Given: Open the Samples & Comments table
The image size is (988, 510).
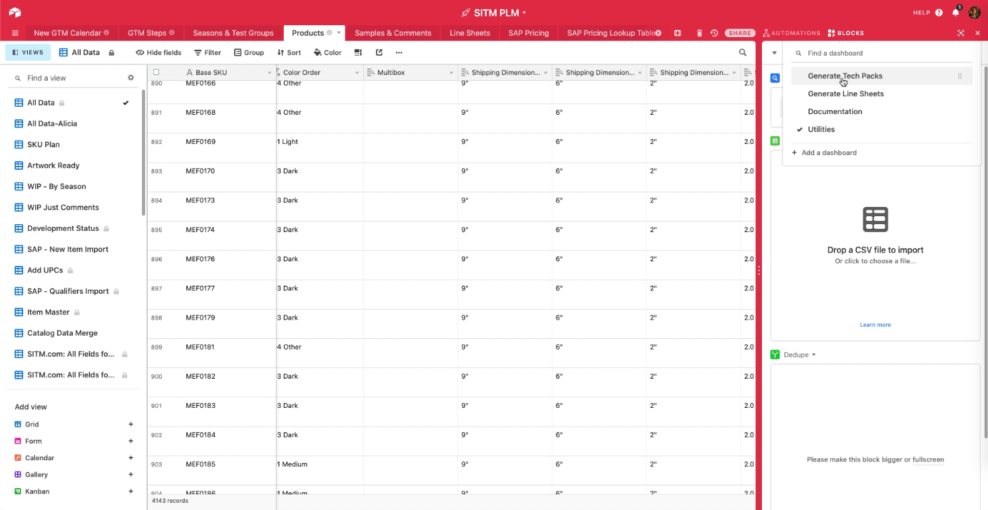Looking at the screenshot, I should pyautogui.click(x=393, y=32).
